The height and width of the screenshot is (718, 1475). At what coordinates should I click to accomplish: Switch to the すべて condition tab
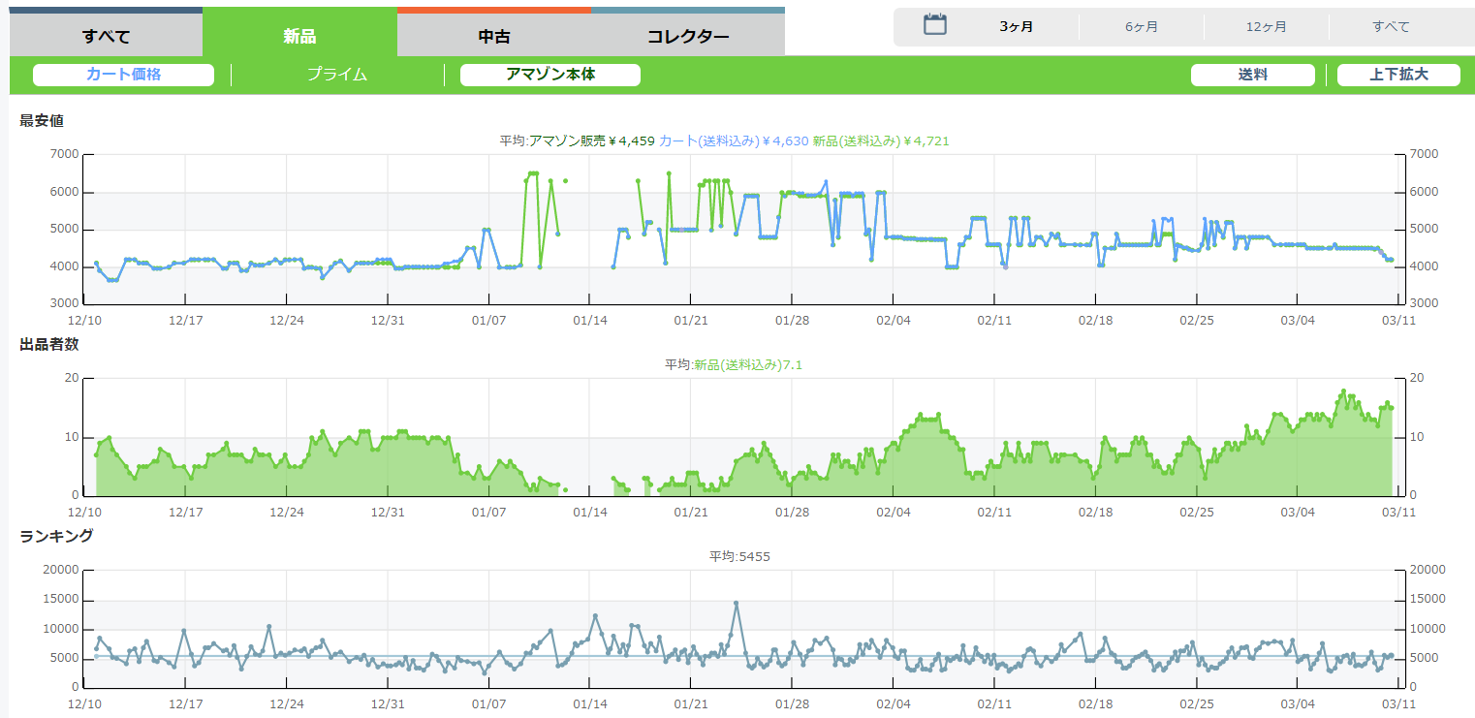[x=106, y=37]
